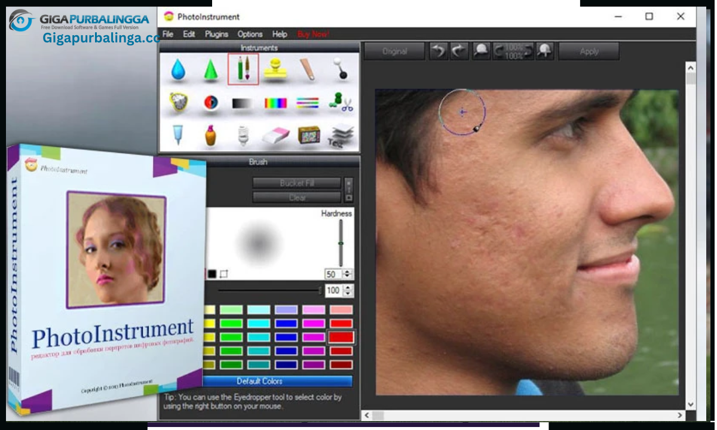Select the crumpled paper Liquify instrument
Viewport: 717px width, 430px height.
[178, 103]
